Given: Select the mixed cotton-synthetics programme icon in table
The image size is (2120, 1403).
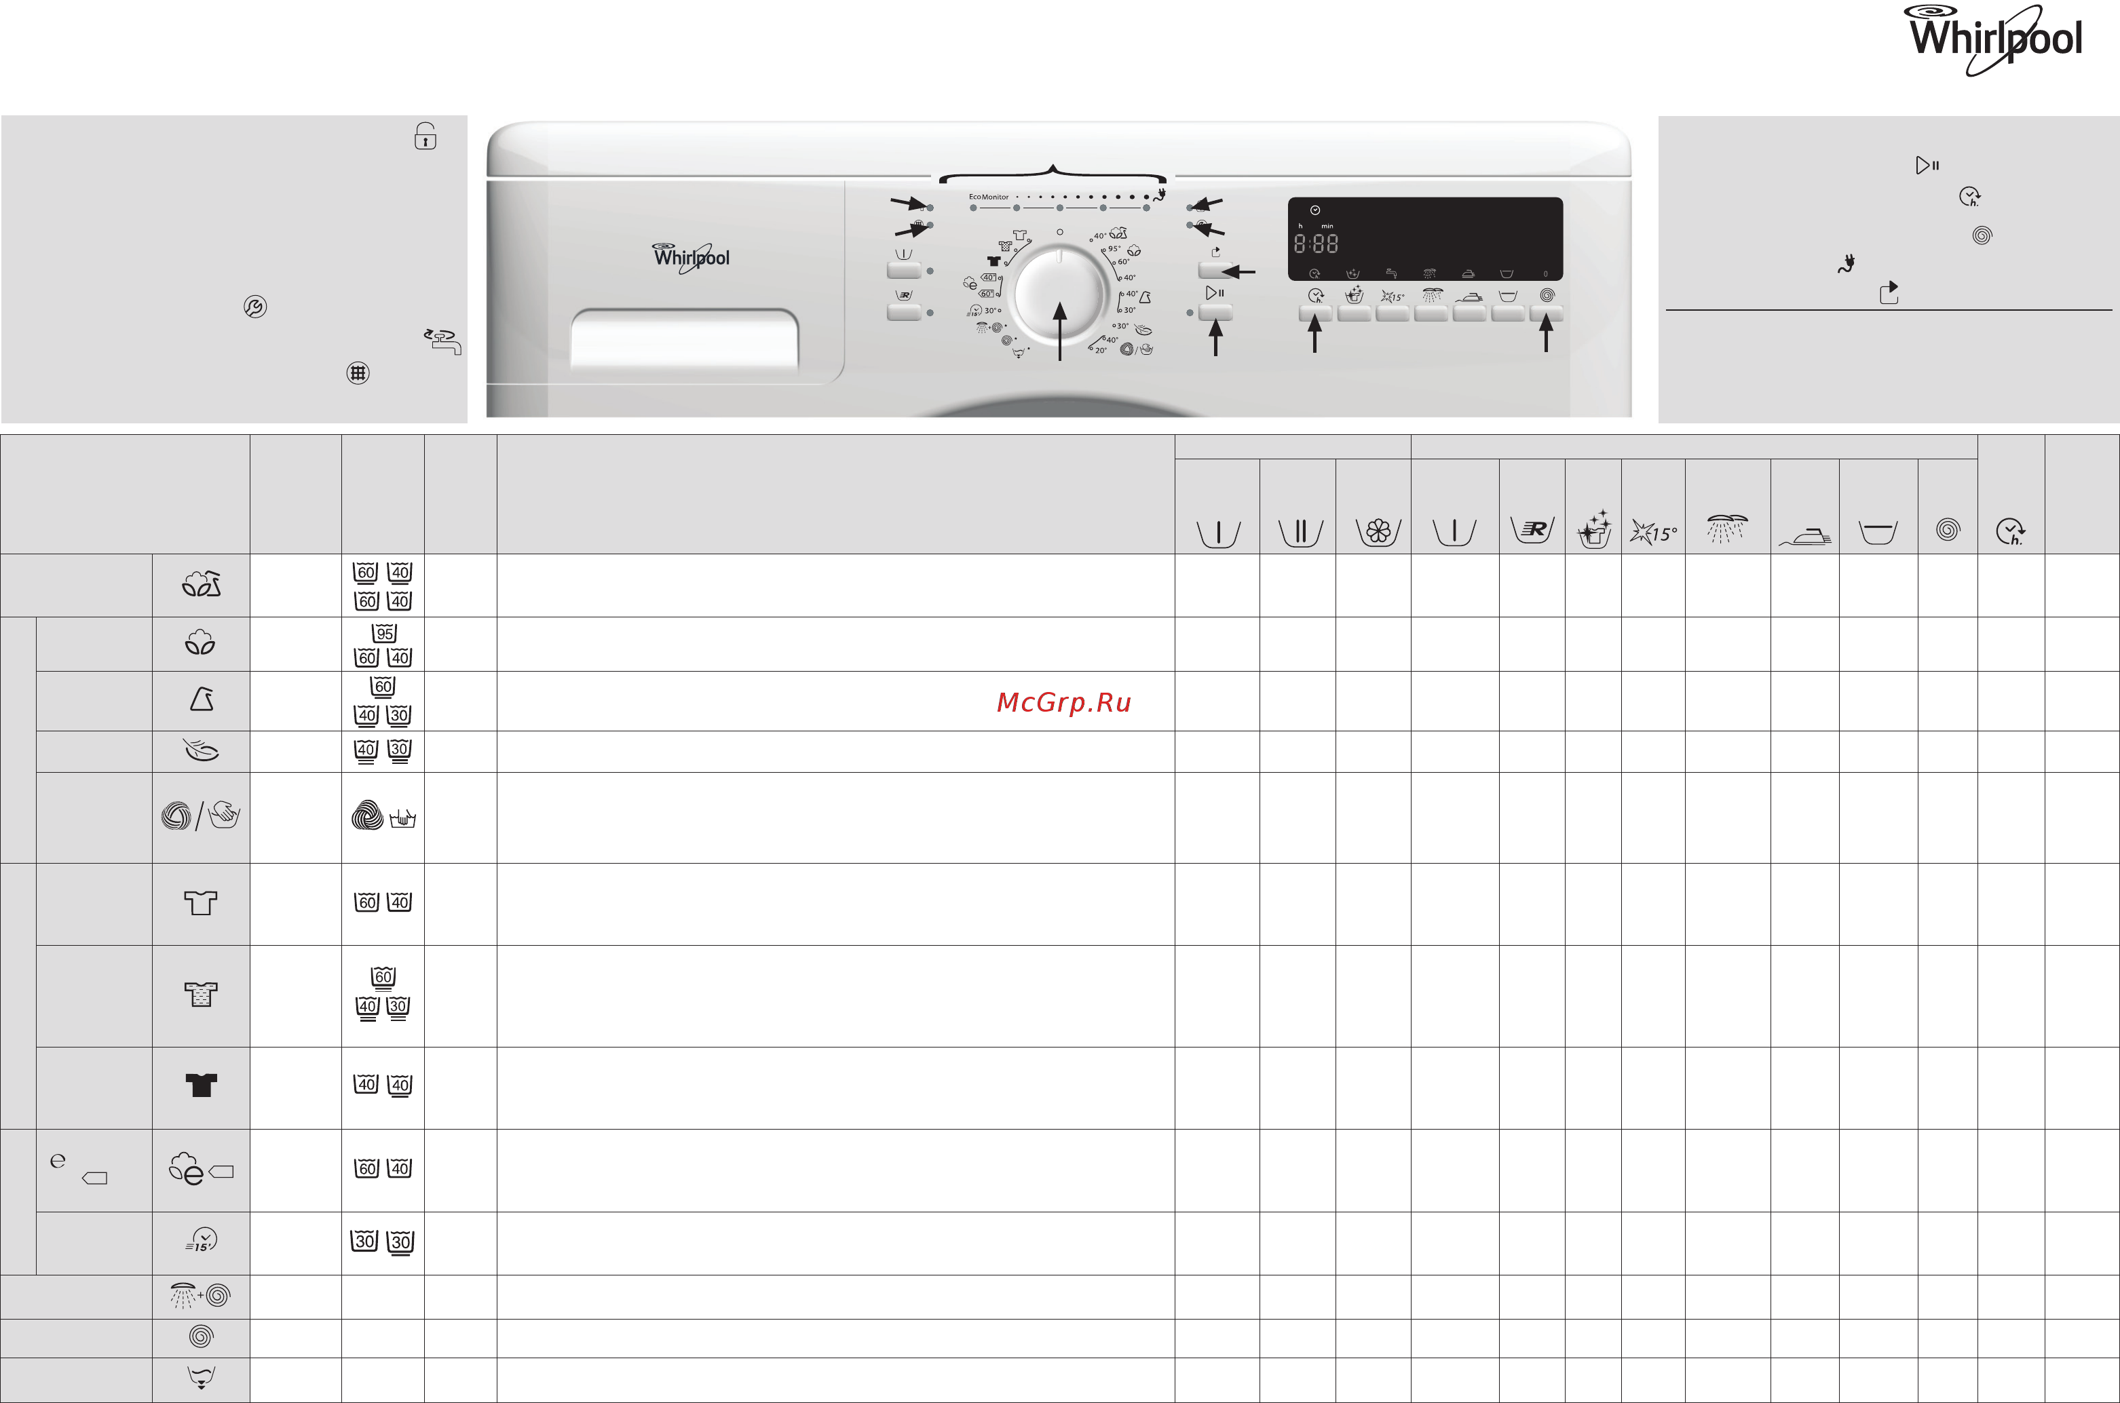Looking at the screenshot, I should pos(202,584).
